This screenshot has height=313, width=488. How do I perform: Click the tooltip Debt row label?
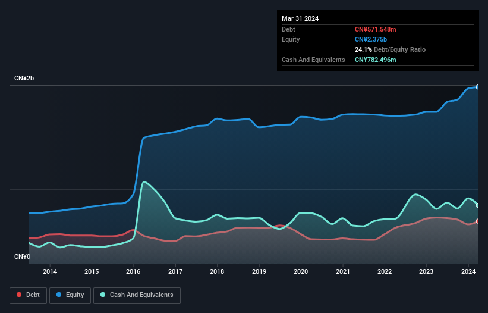coord(288,29)
